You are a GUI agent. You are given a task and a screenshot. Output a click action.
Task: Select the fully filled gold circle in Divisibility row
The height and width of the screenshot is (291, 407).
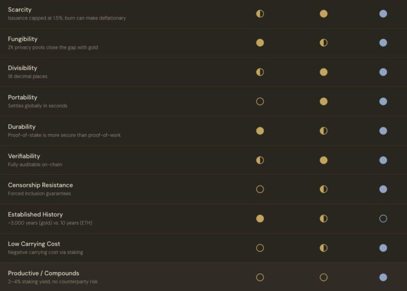click(323, 72)
